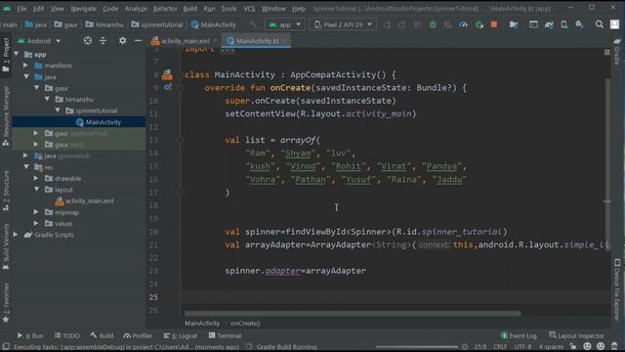The image size is (625, 352).
Task: Open the Event Log
Action: (519, 335)
